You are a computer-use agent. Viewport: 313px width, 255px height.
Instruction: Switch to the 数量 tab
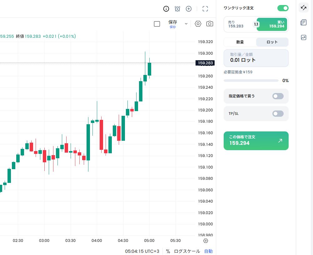(240, 42)
